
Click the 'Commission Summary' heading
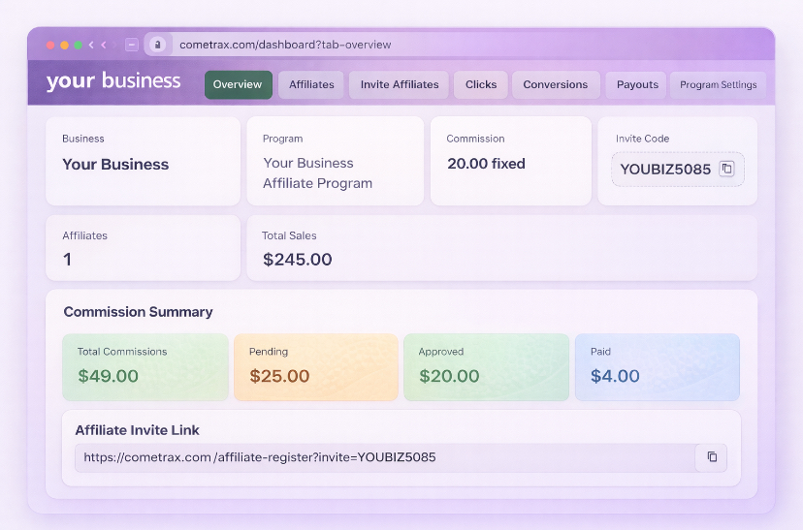point(138,312)
